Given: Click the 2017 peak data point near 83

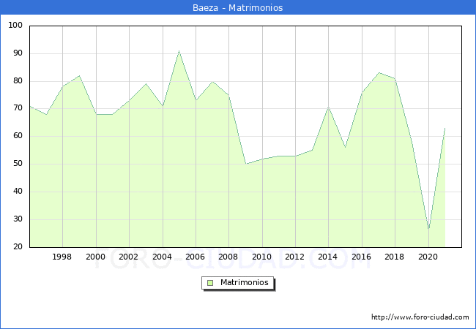Looking at the screenshot, I should [379, 72].
